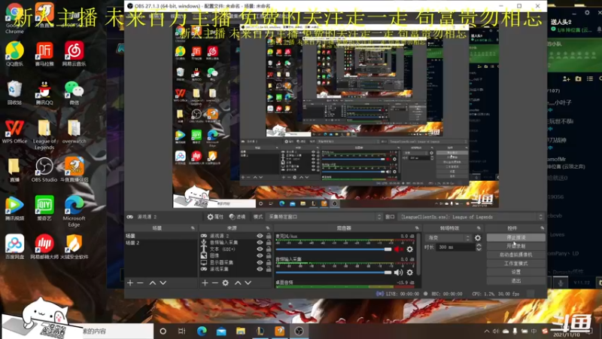Move selected source down
602x339 pixels.
pyautogui.click(x=248, y=283)
